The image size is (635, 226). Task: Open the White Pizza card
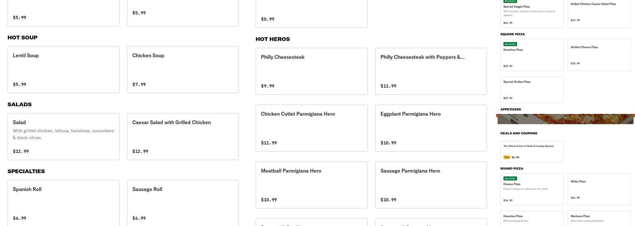point(599,189)
